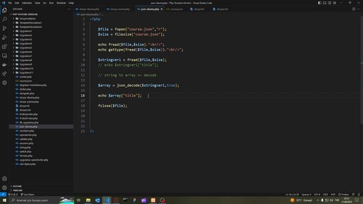Open Windows Start menu
The width and height of the screenshot is (363, 204).
tap(5, 200)
